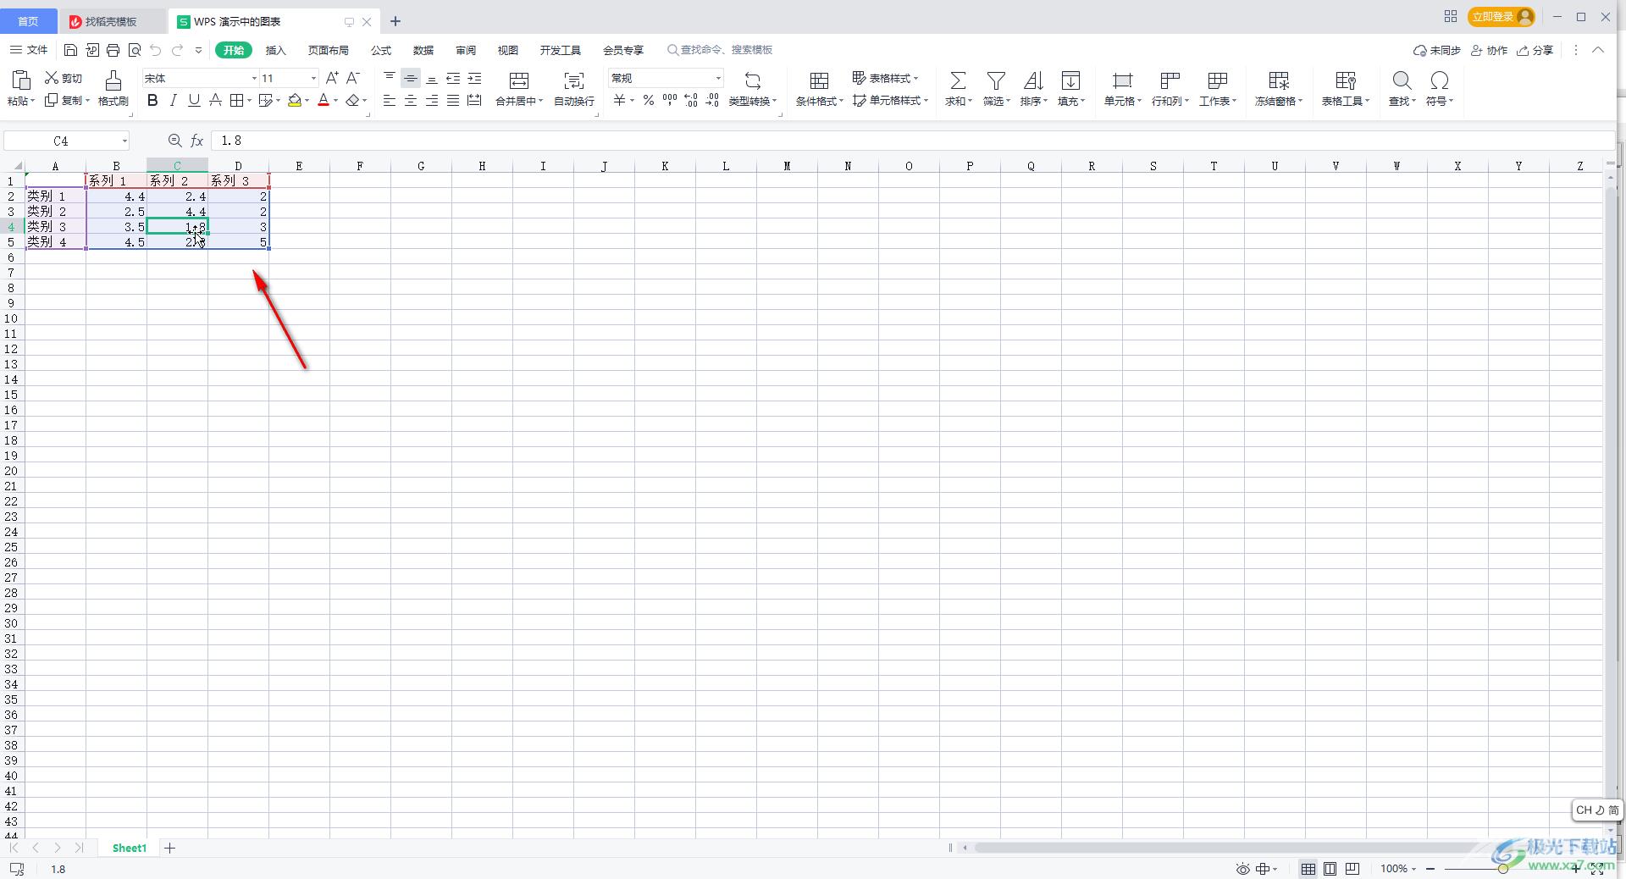Click the formula bar input showing 1.8
Viewport: 1626px width, 879px height.
pos(911,141)
